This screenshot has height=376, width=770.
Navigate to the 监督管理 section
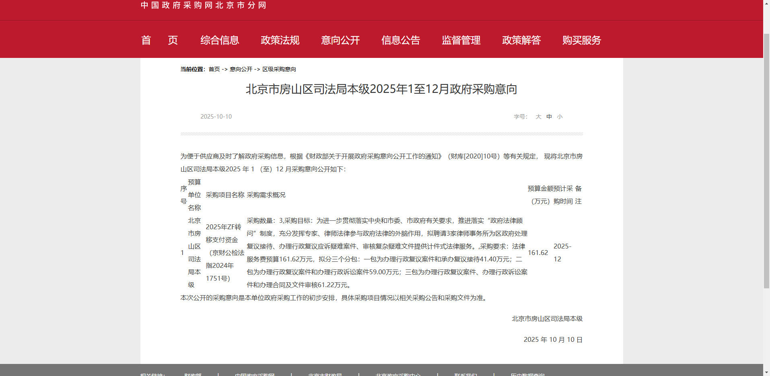[x=461, y=40]
